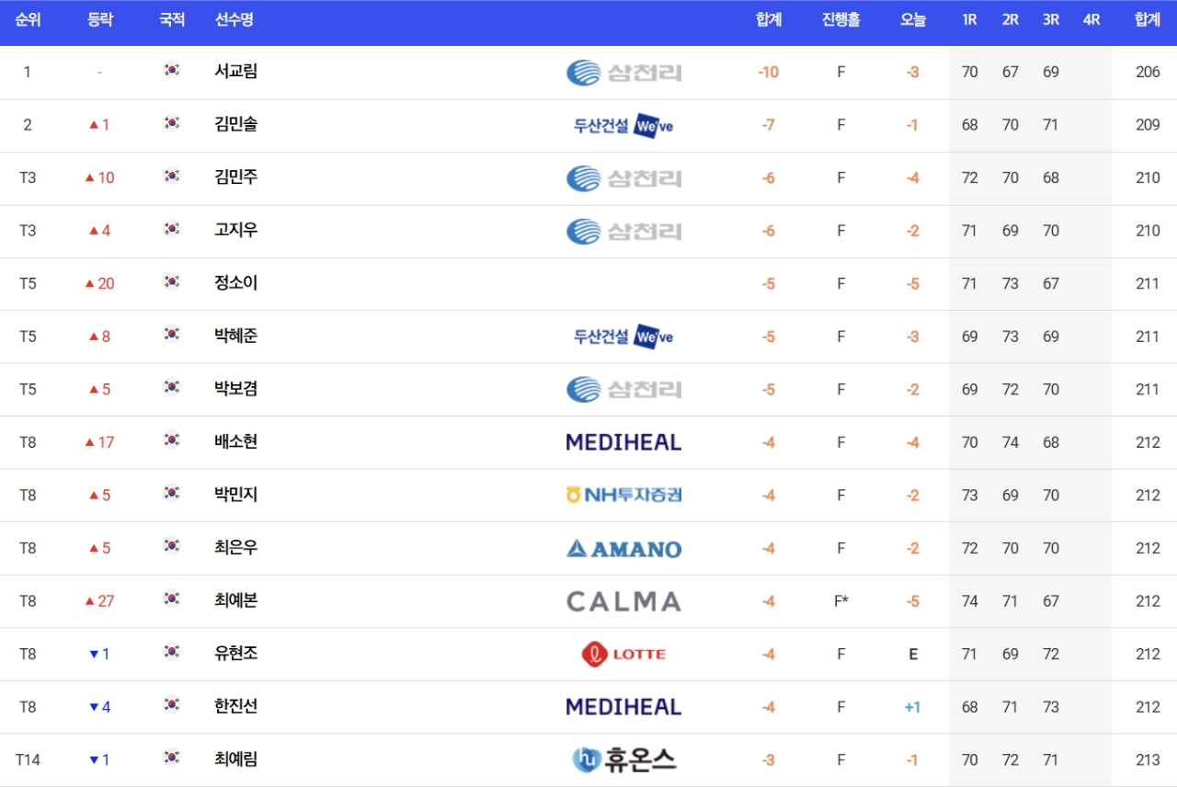
Task: Click the Samchully logo in 서교림's row
Action: coord(623,72)
